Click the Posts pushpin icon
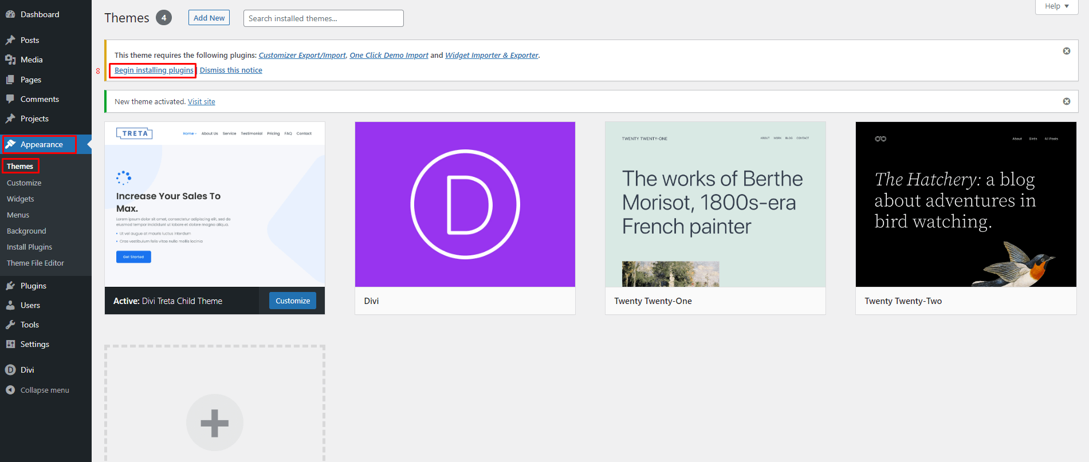1089x462 pixels. [x=10, y=40]
